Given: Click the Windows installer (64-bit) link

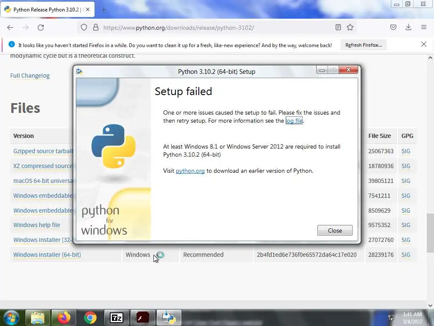Looking at the screenshot, I should click(x=47, y=255).
